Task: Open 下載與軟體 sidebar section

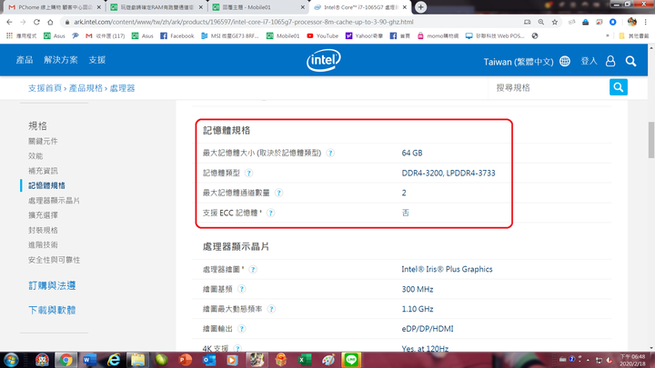Action: [x=52, y=310]
